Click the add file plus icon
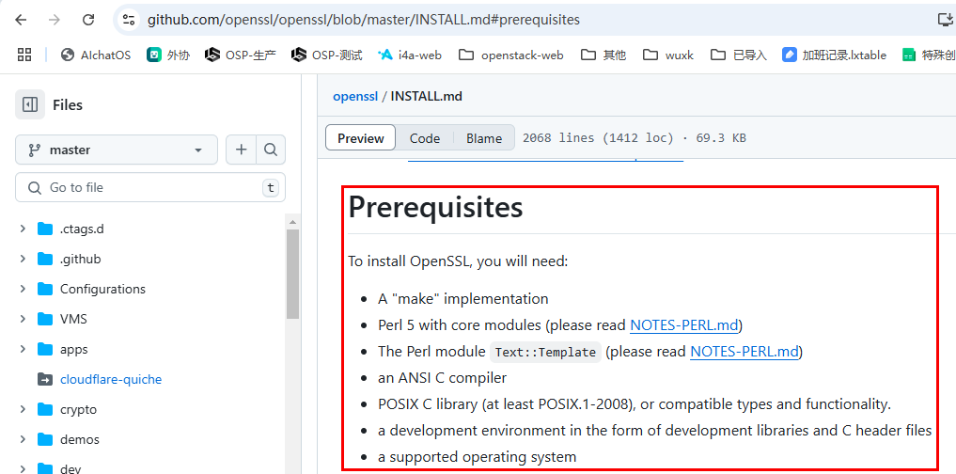The width and height of the screenshot is (956, 474). point(241,150)
